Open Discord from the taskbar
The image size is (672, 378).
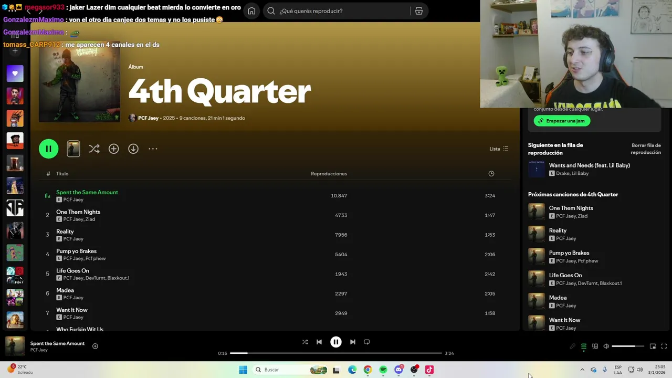point(398,370)
